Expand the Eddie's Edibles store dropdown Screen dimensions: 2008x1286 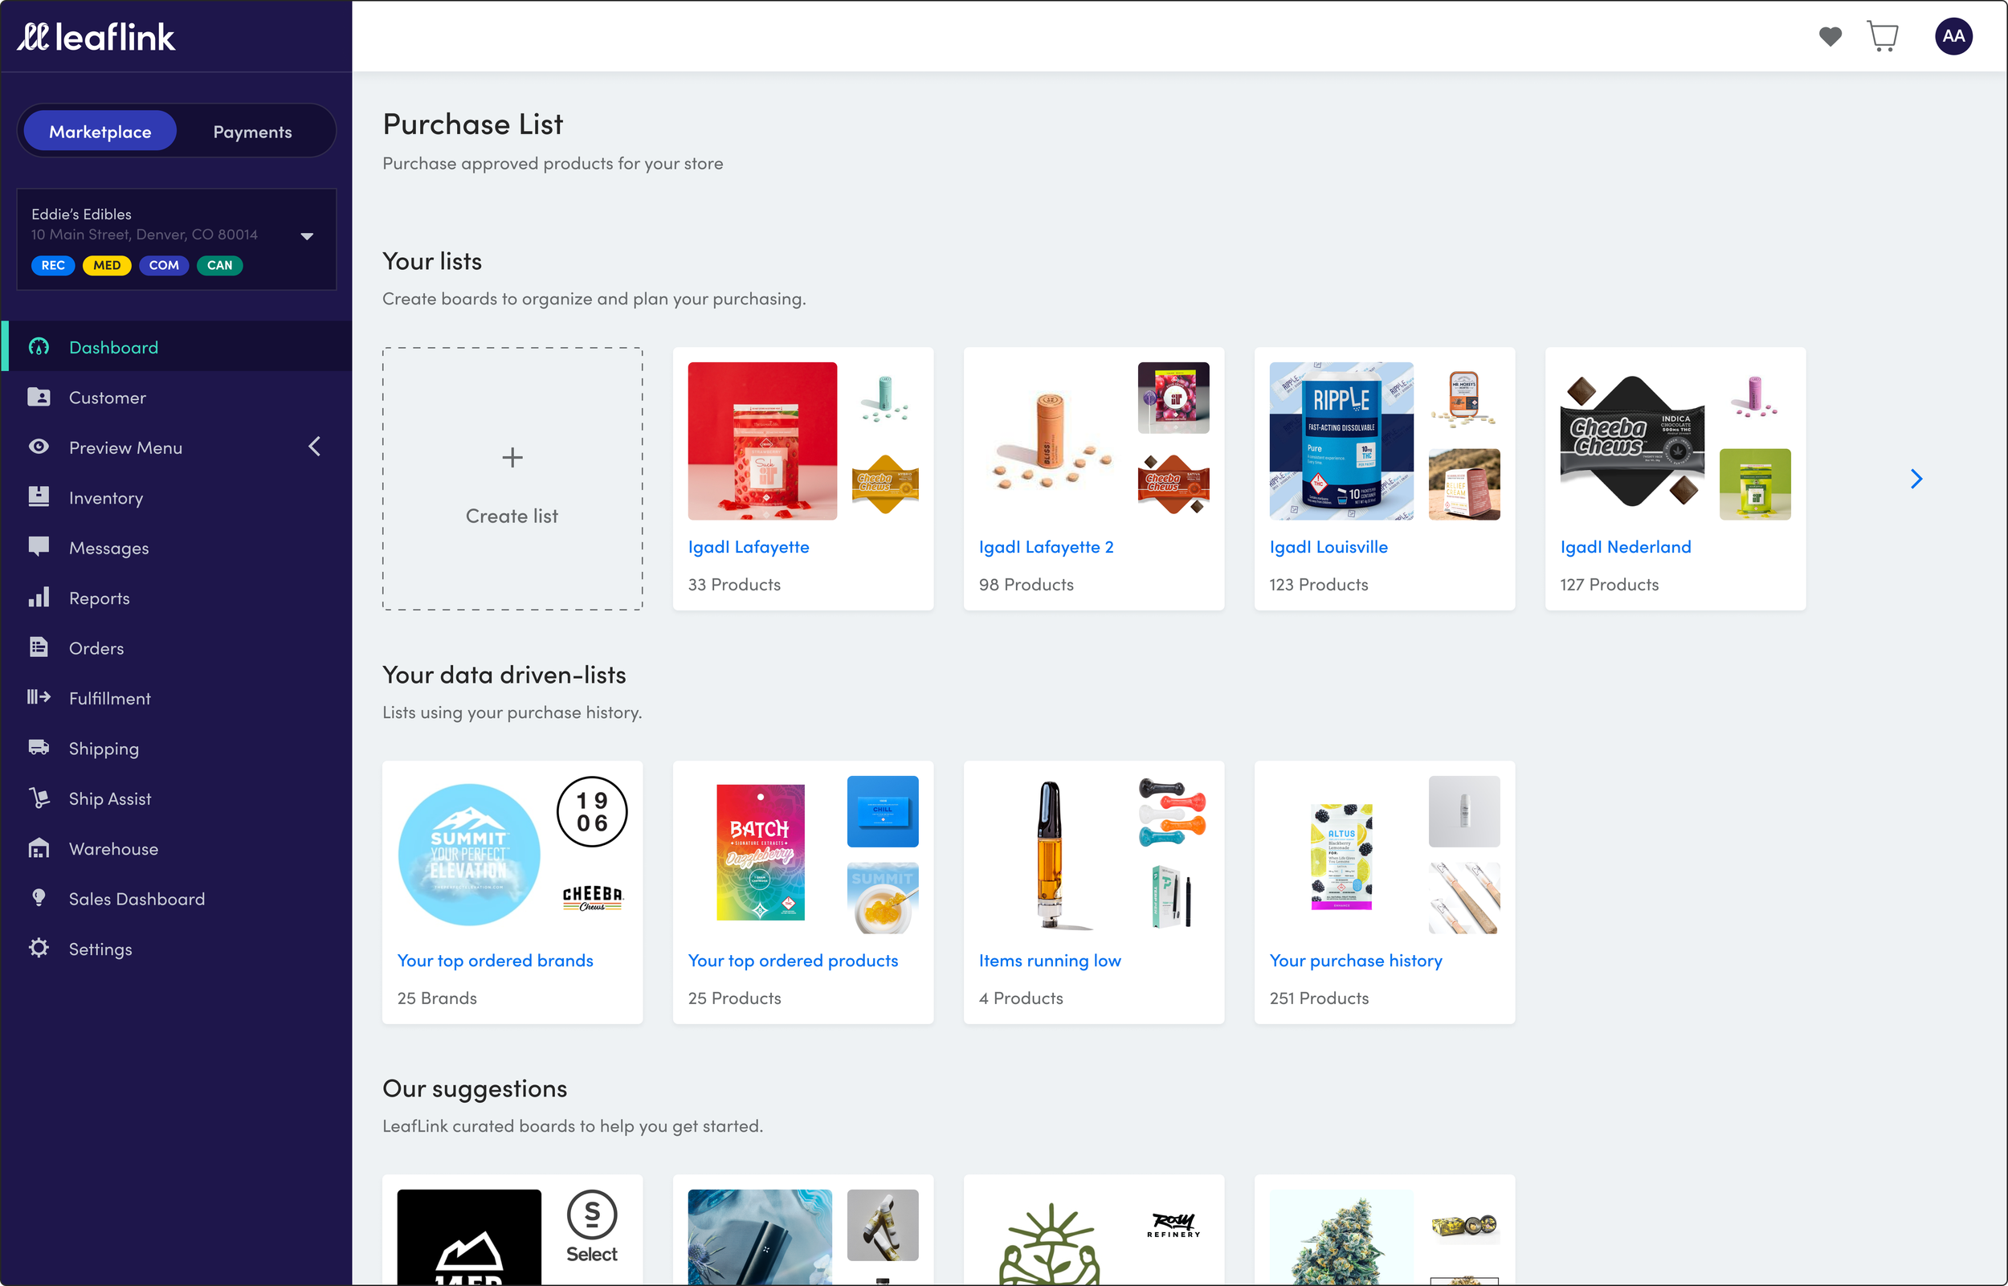point(306,236)
